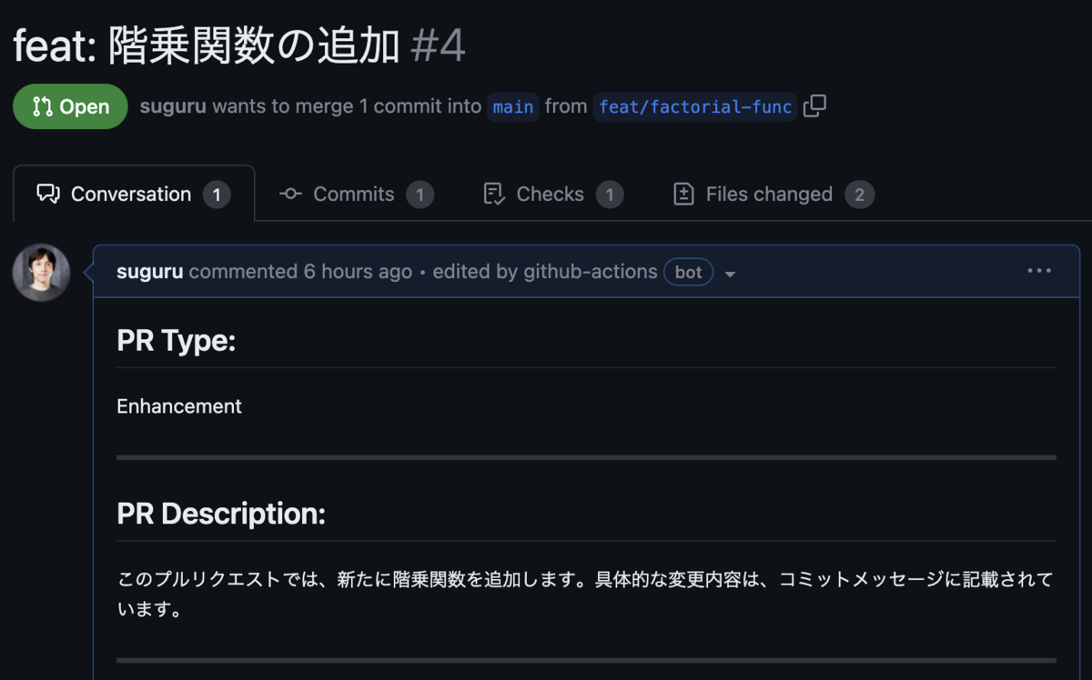Open the comment options kebab menu
Screen dimensions: 1092x680
(x=1039, y=270)
